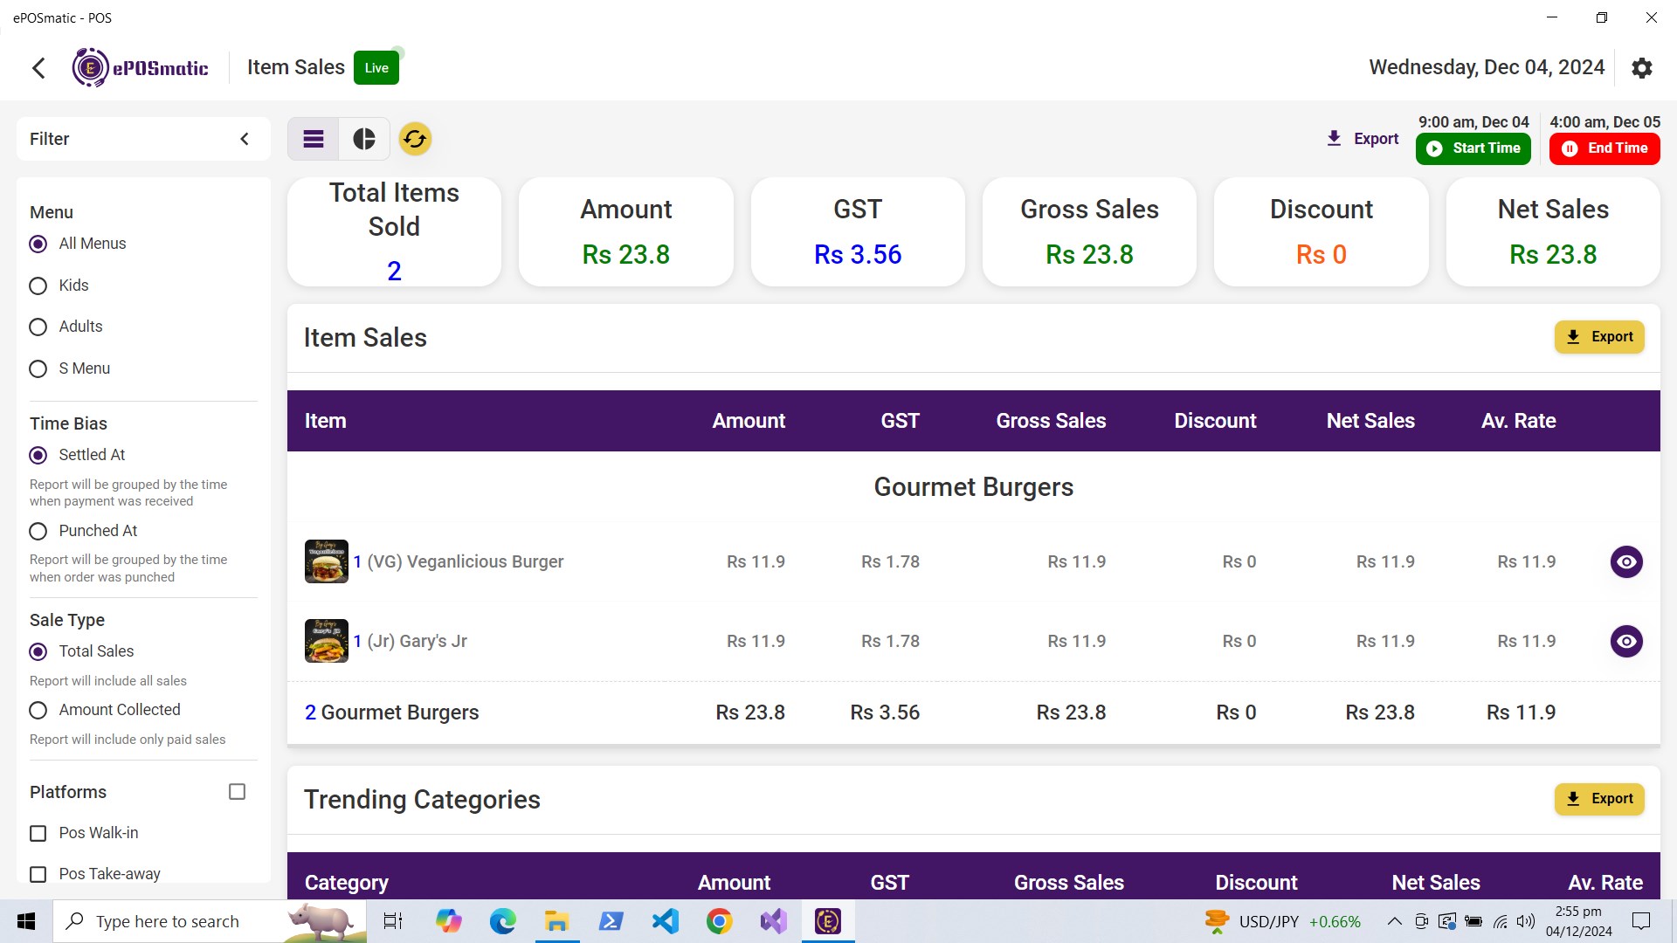View details of Gary's Jr eye icon

[1626, 641]
